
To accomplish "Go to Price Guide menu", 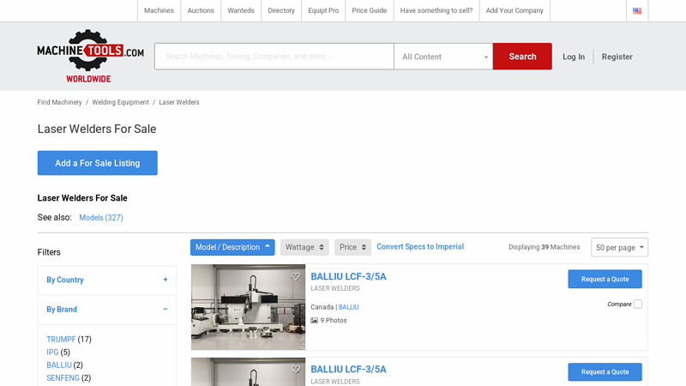I will [369, 11].
